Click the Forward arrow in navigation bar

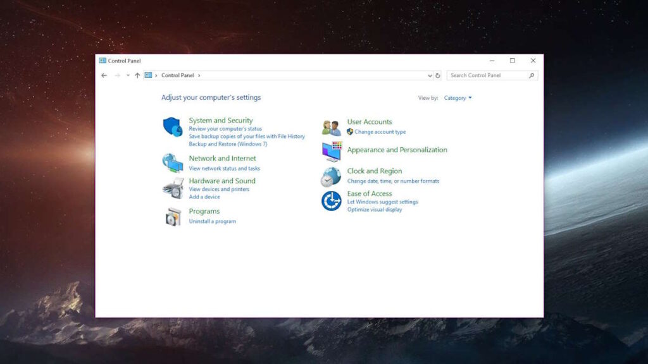(x=117, y=76)
